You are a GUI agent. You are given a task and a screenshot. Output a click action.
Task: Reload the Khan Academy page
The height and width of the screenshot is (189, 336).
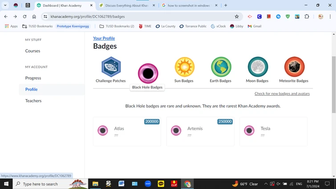point(24,16)
